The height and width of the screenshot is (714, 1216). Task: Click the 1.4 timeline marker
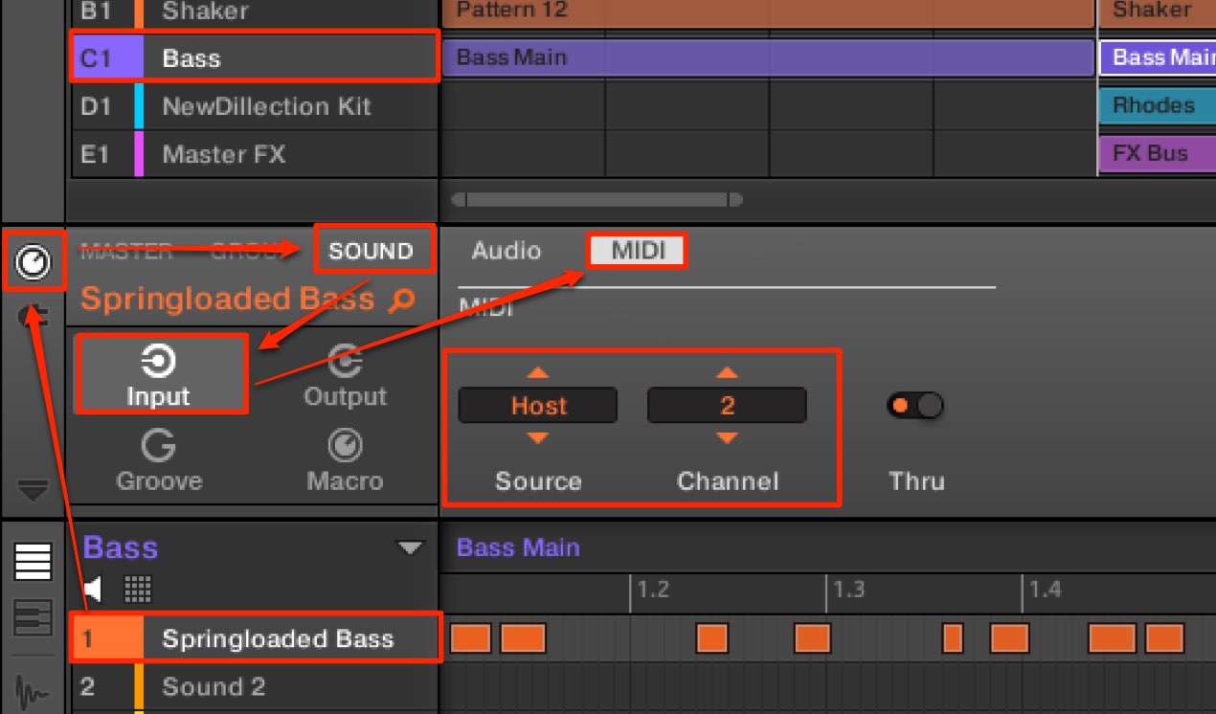(x=1045, y=590)
